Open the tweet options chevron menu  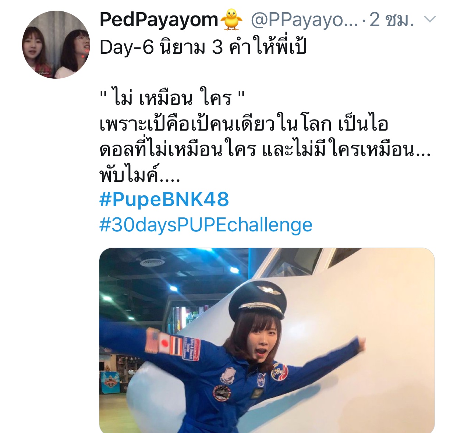430,19
